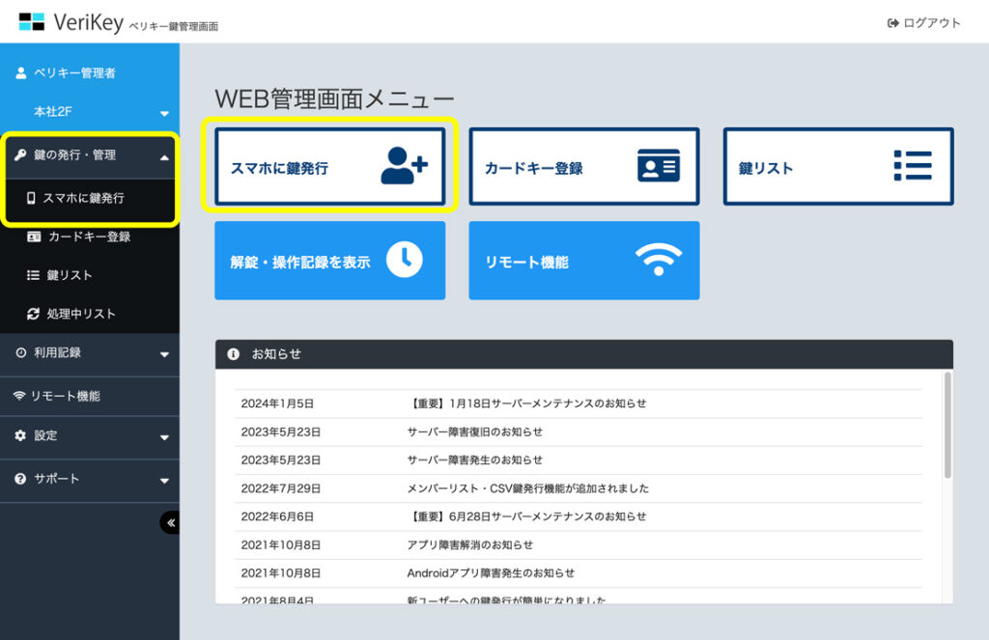The image size is (989, 640).
Task: Open 処理中リスト from the sidebar
Action: (81, 314)
